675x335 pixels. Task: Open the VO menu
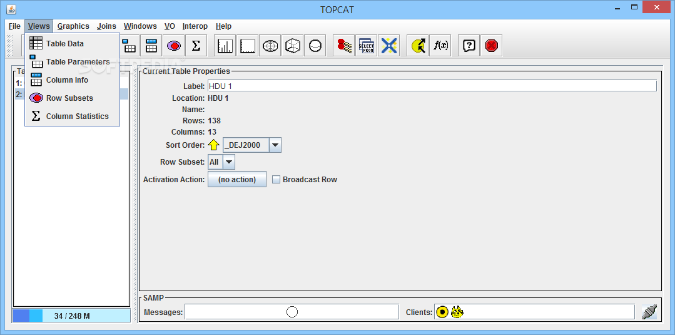pos(170,26)
